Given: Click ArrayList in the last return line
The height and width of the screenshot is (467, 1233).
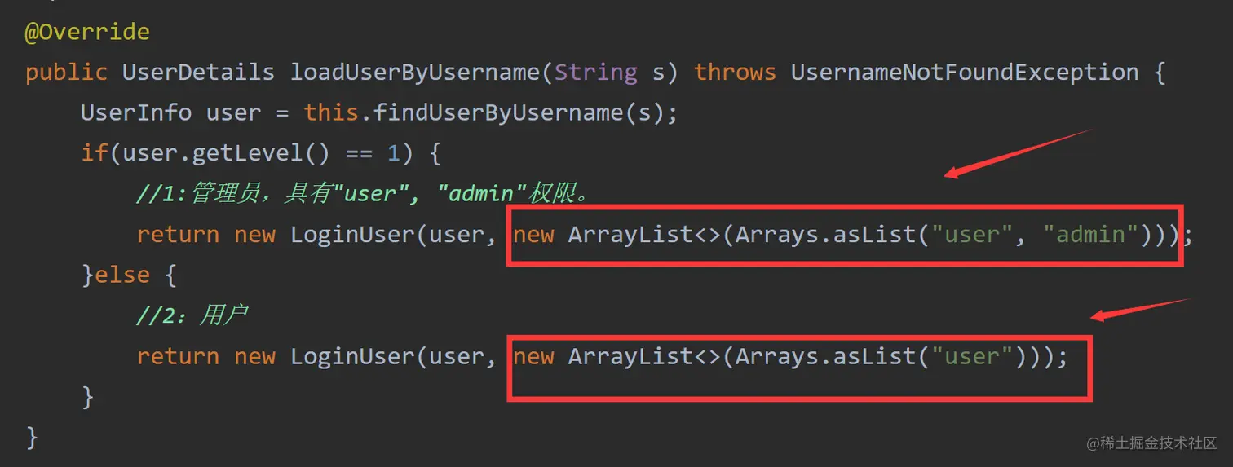Looking at the screenshot, I should pos(630,356).
